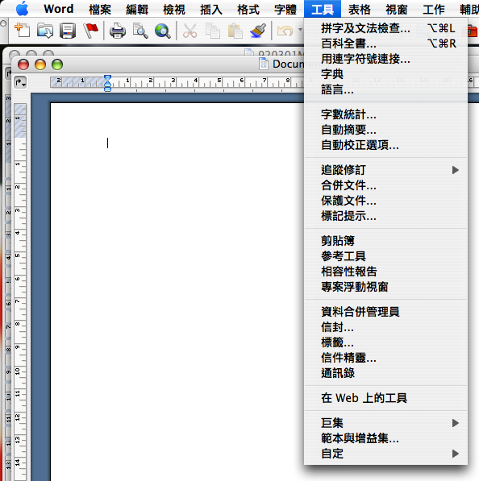Click the Save floppy disk icon
The image size is (479, 481).
click(x=68, y=31)
